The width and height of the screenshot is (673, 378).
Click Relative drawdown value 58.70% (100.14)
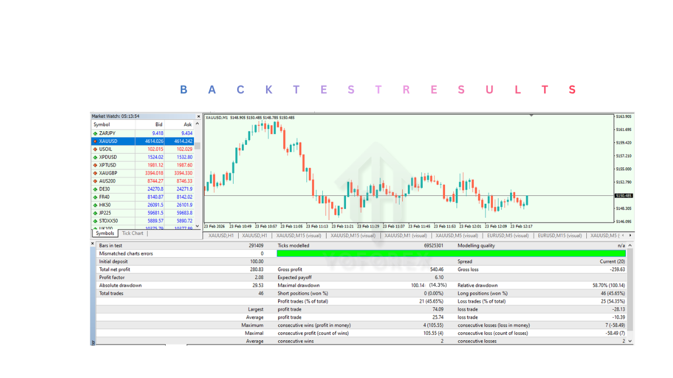(609, 285)
